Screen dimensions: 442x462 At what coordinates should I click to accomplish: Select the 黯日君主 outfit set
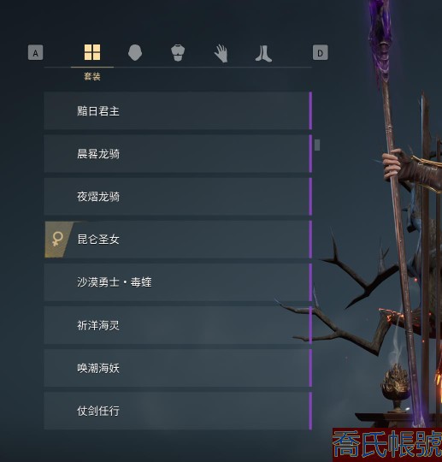178,110
